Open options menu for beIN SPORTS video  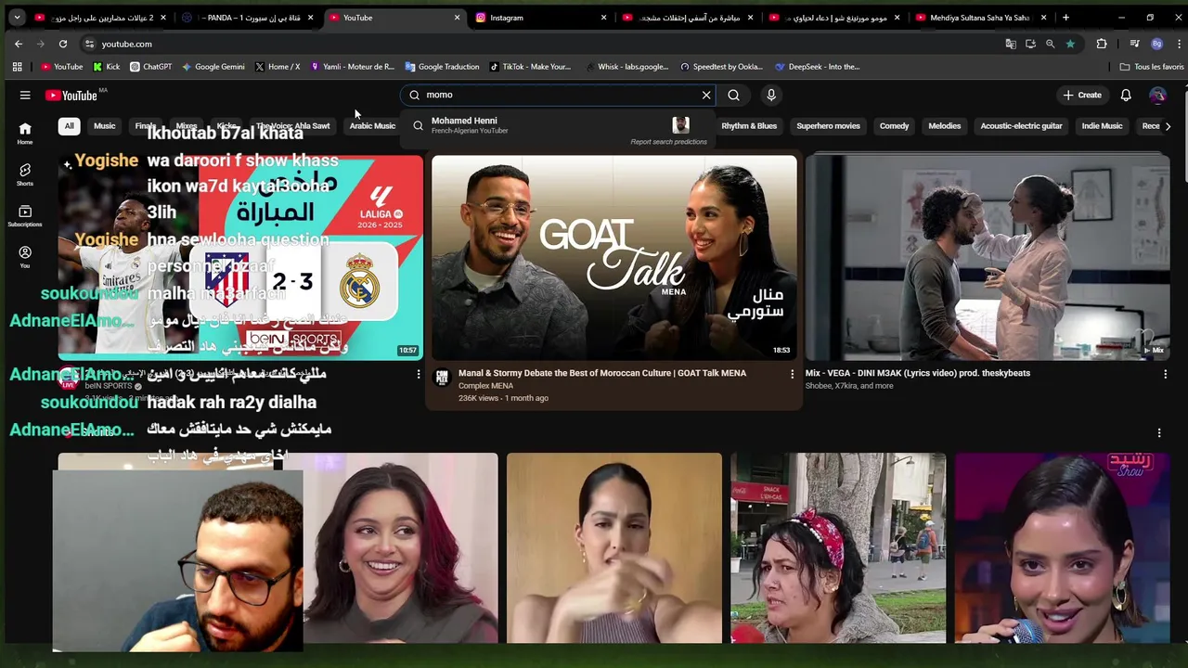tap(418, 374)
